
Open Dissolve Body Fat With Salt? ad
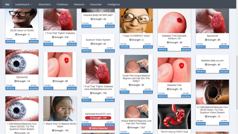coord(98,15)
